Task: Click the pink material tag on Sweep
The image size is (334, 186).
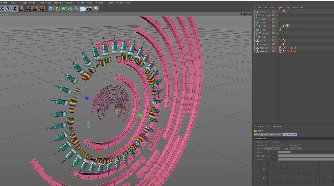Action: click(284, 11)
